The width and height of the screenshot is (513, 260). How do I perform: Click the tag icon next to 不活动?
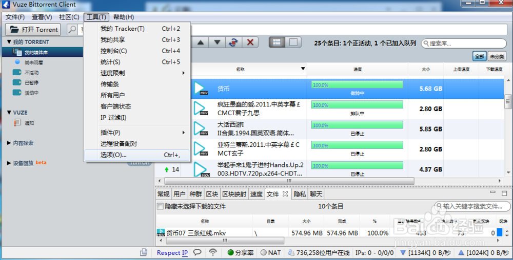coord(17,72)
